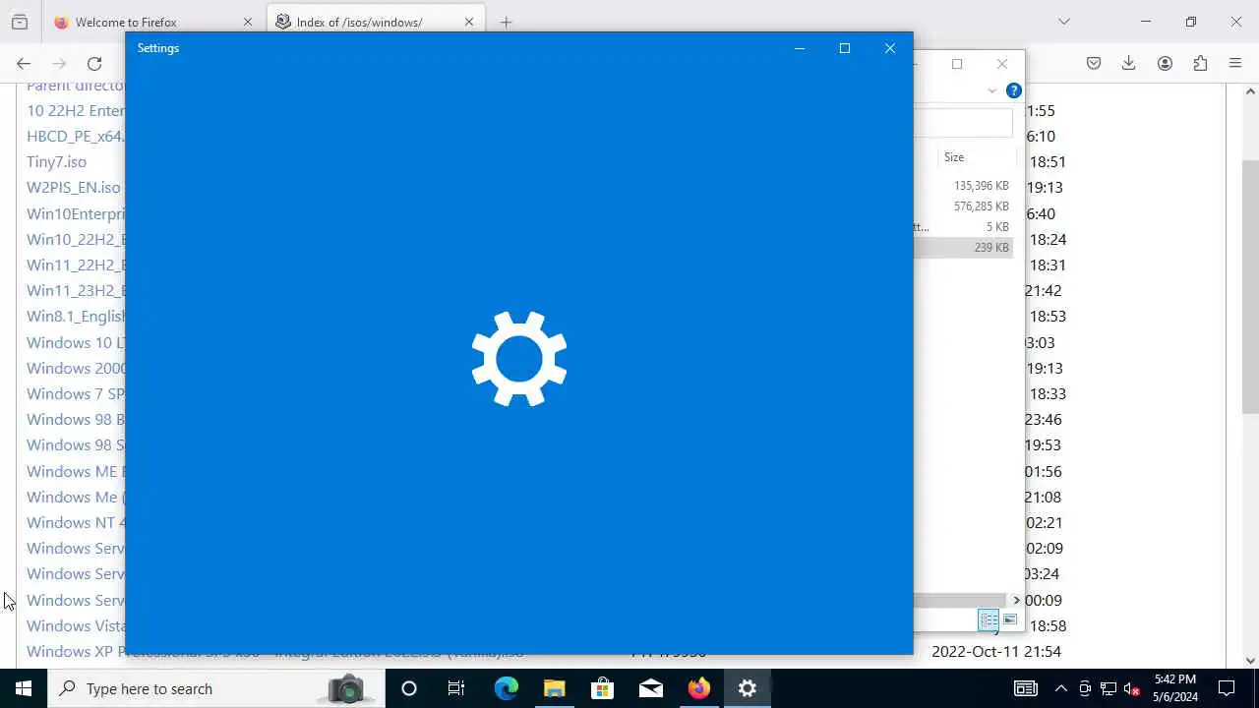Screen dimensions: 1259x708
Task: Open the Action Center notifications icon
Action: click(x=1227, y=688)
